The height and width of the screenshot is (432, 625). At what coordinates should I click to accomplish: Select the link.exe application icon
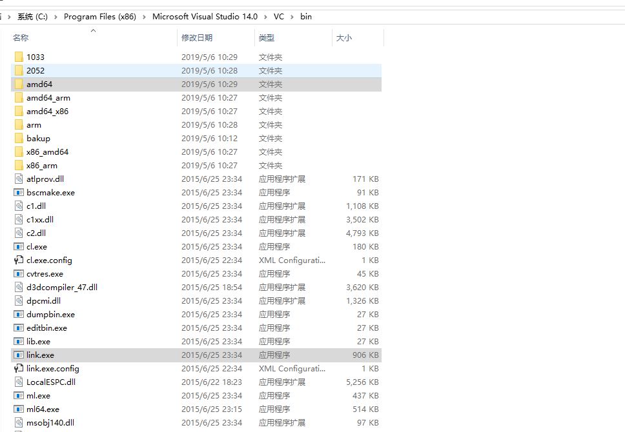tap(19, 355)
